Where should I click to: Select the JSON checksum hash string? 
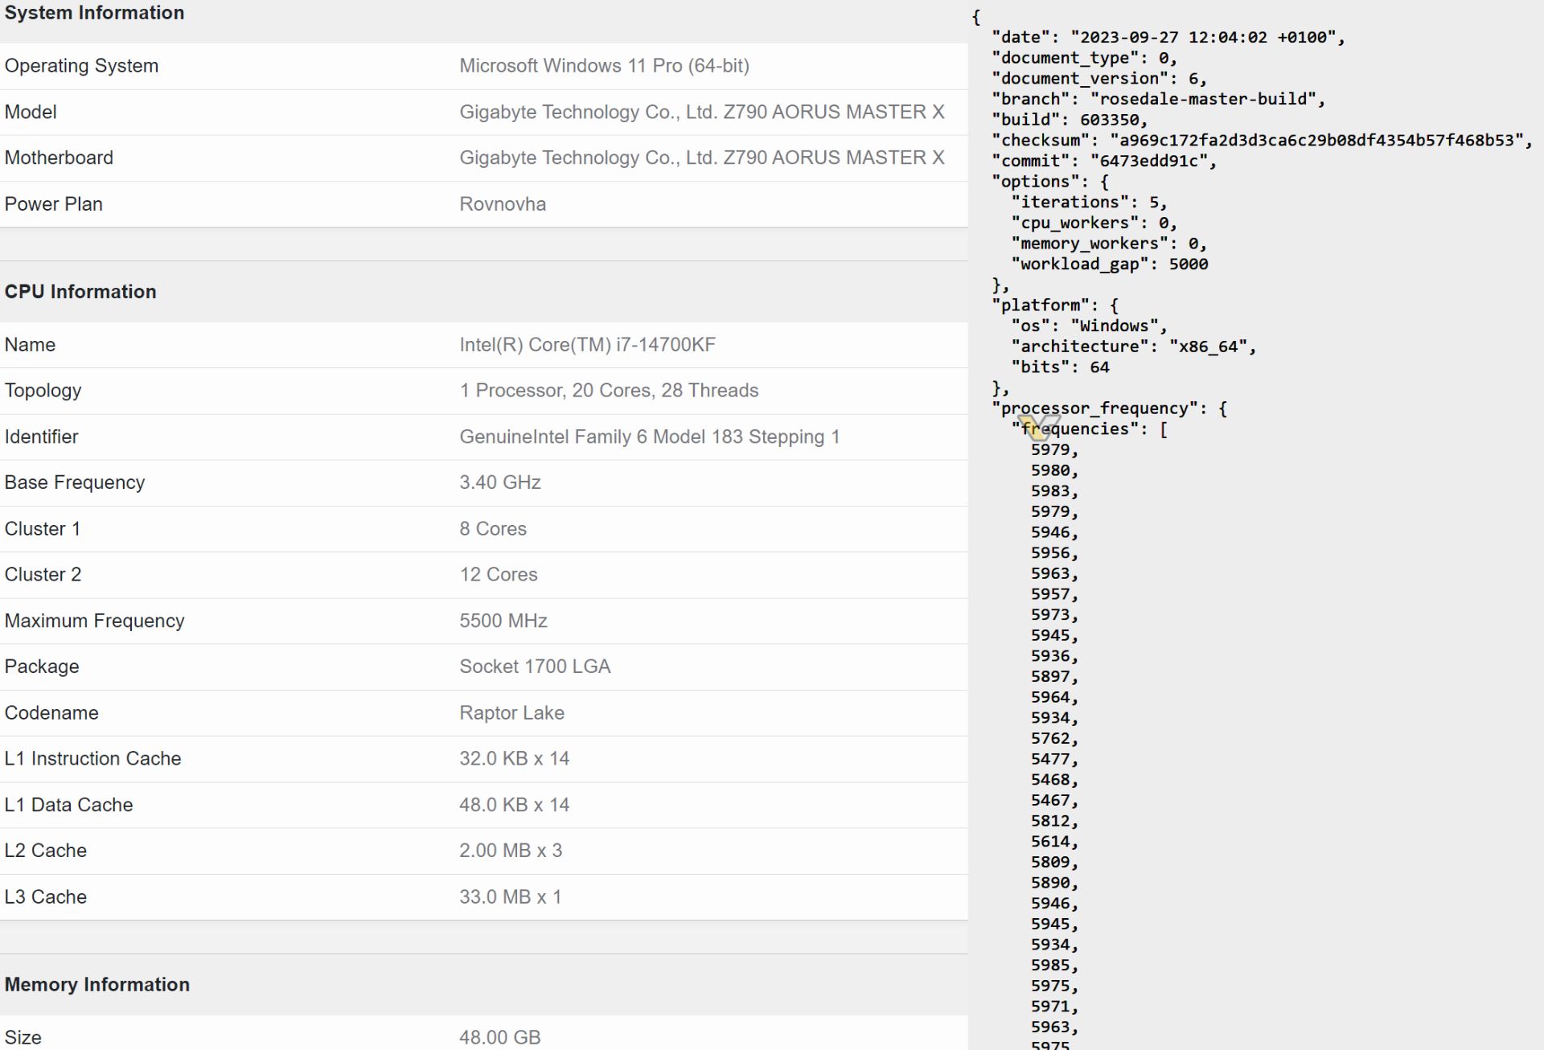pyautogui.click(x=1316, y=141)
